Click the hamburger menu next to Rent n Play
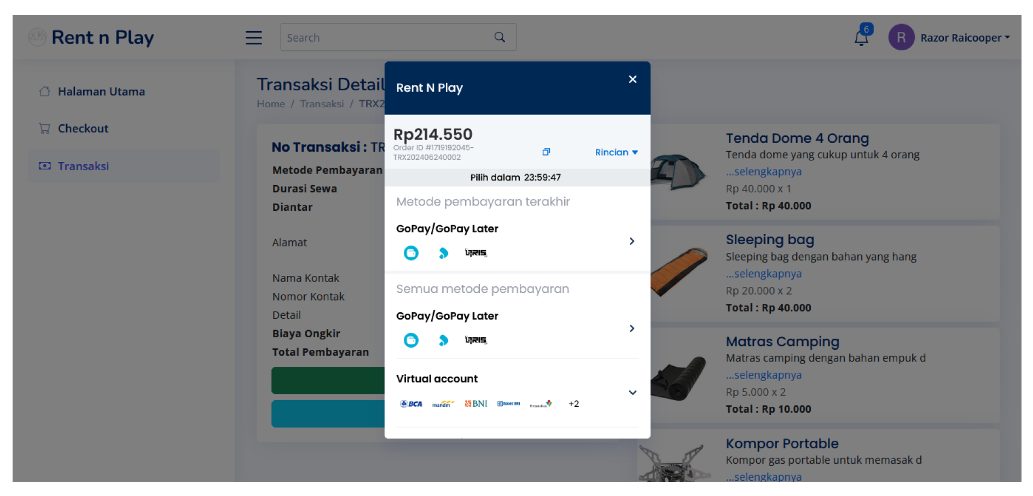This screenshot has width=1033, height=496. pyautogui.click(x=253, y=37)
